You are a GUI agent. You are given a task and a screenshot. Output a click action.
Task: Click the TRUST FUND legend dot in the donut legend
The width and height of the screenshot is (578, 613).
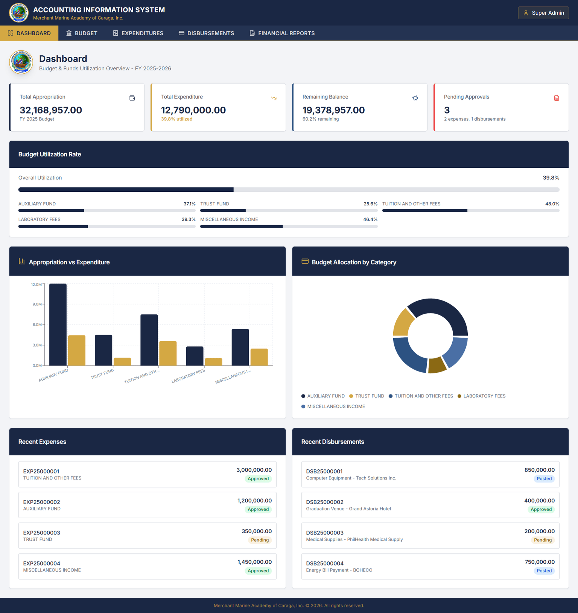click(351, 396)
